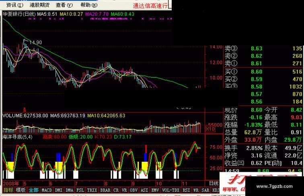Click the month 11 timeline marker

coord(185,184)
